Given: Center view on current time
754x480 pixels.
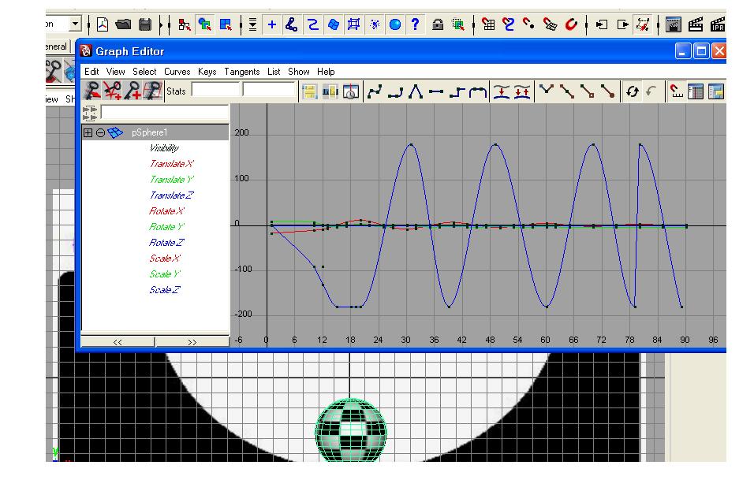Looking at the screenshot, I should coord(351,91).
